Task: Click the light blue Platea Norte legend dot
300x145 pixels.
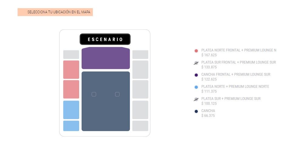Action: point(196,87)
